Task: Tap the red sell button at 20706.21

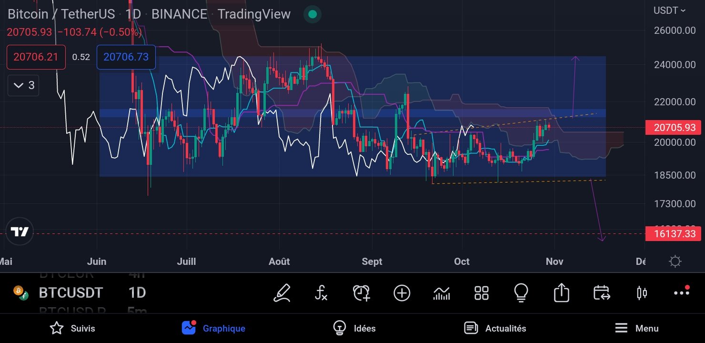Action: click(36, 57)
